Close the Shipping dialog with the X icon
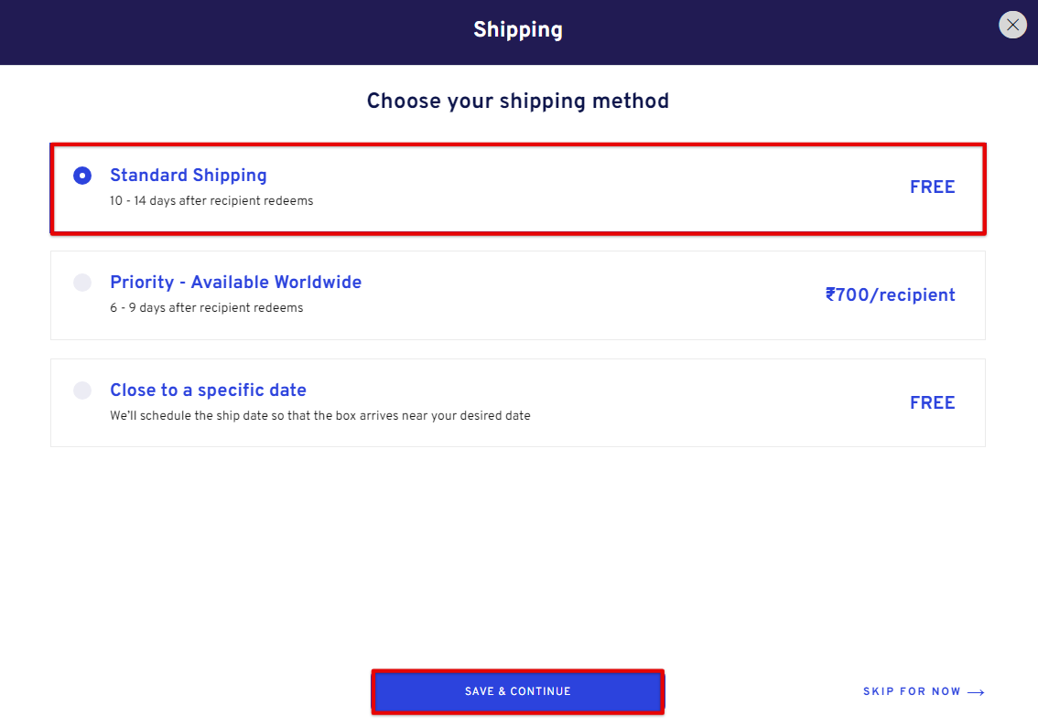The image size is (1038, 727). [x=1012, y=25]
